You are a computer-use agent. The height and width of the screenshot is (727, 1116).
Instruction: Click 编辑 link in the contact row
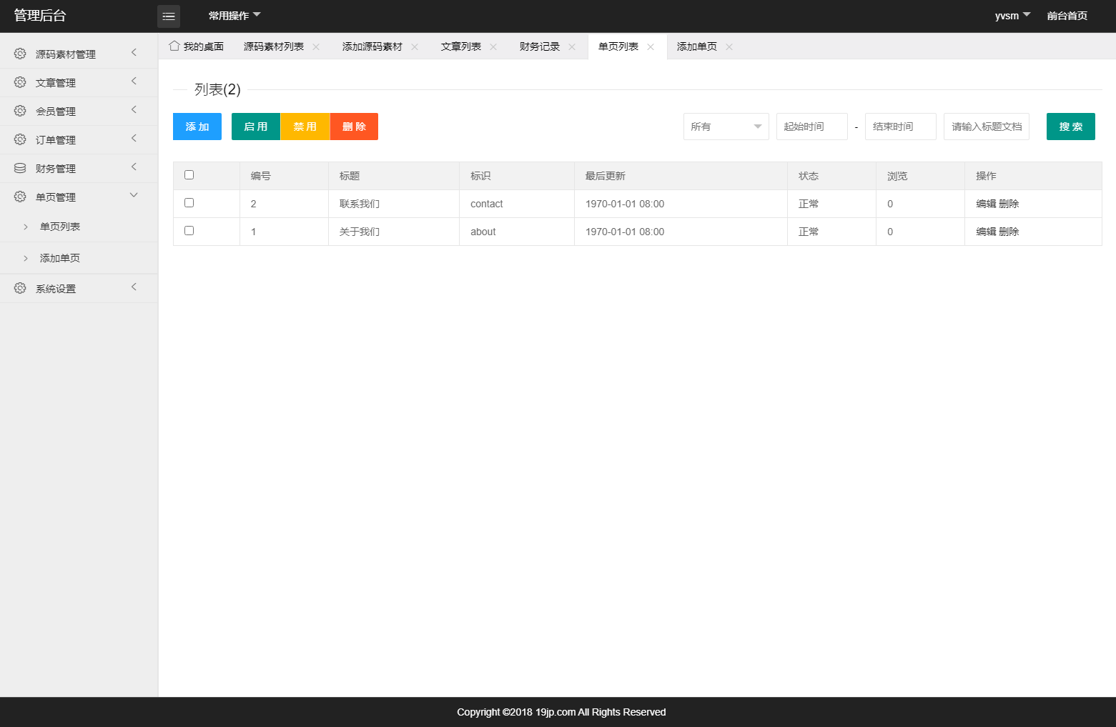986,204
